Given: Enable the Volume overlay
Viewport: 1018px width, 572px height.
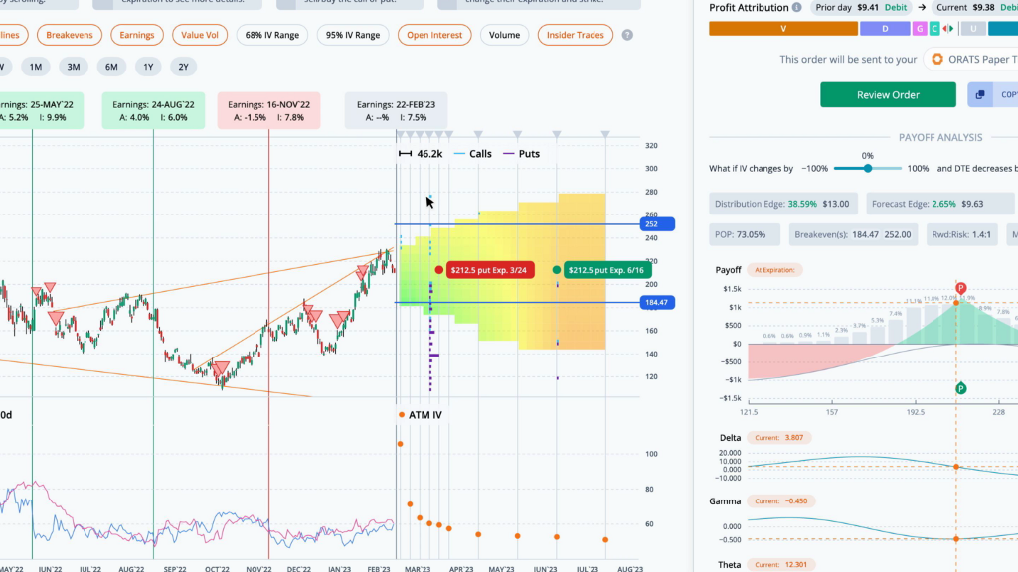Looking at the screenshot, I should (504, 35).
